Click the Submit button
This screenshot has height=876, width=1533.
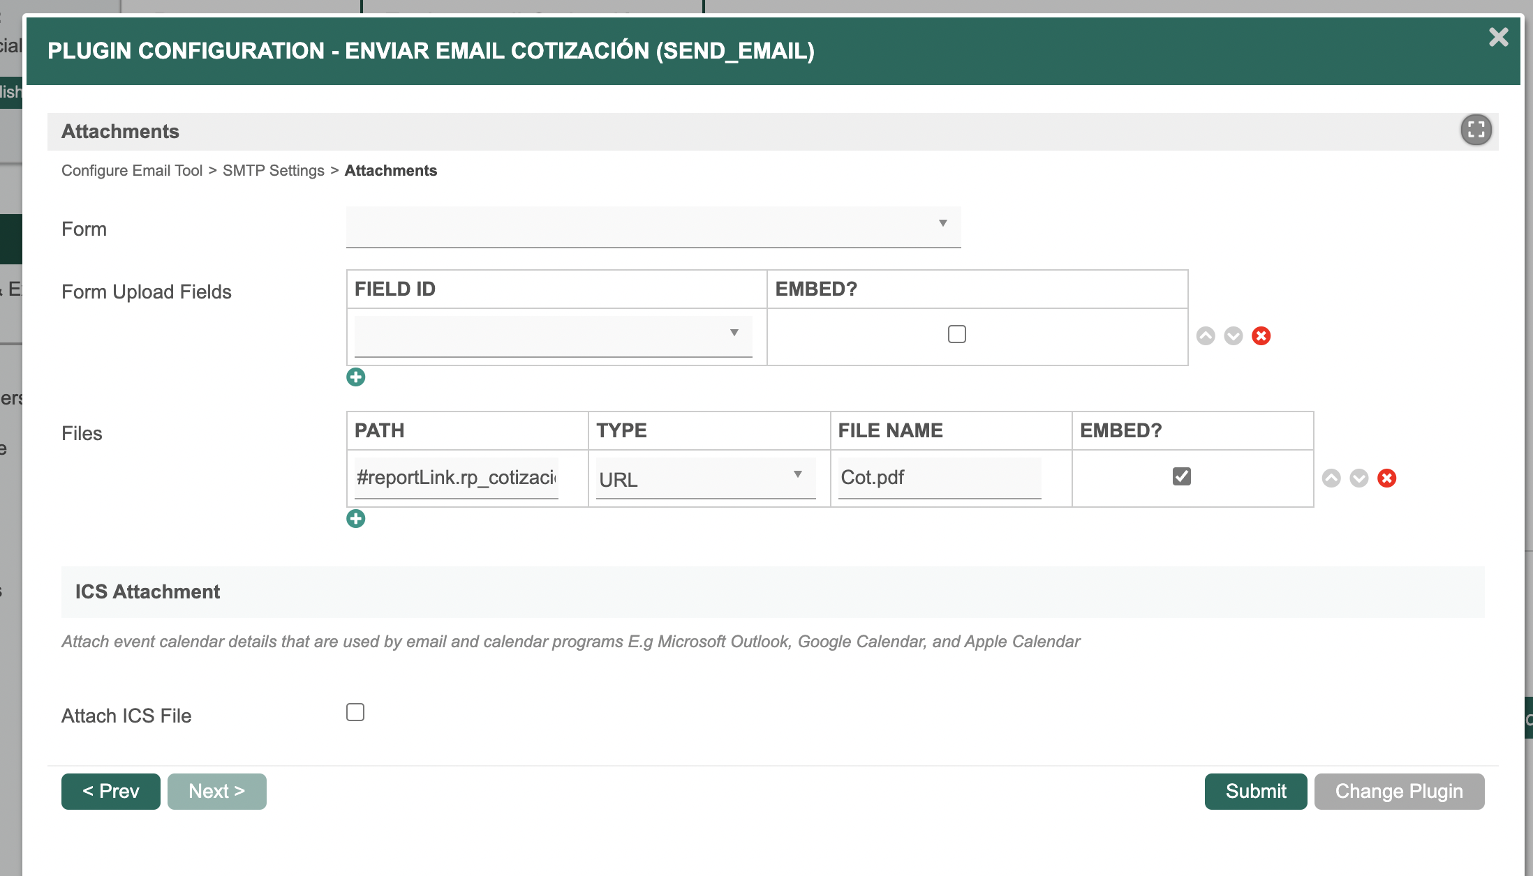[x=1255, y=791]
